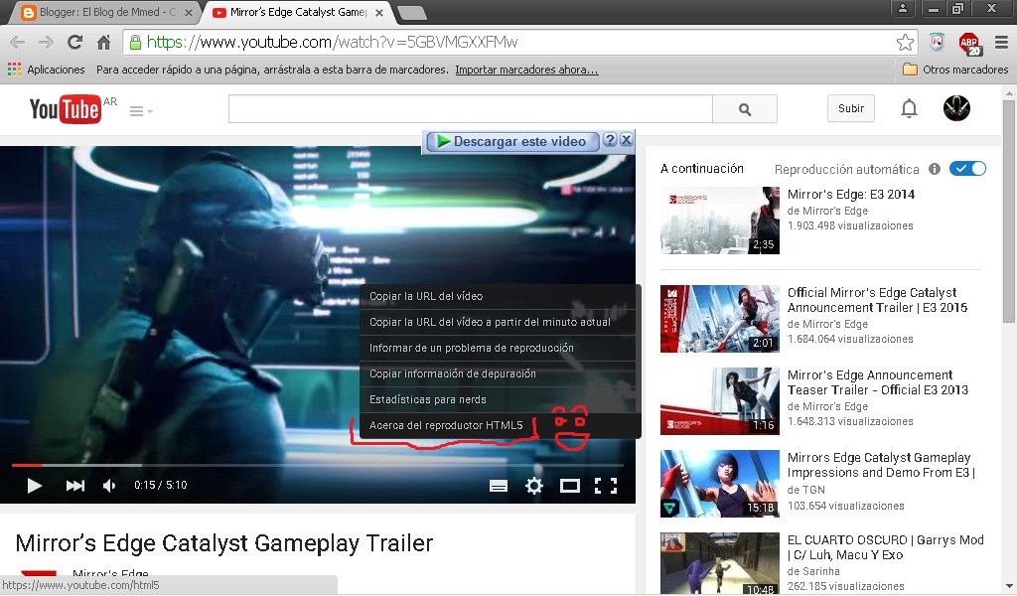Select Copiar la URL del vídeo

(x=498, y=296)
